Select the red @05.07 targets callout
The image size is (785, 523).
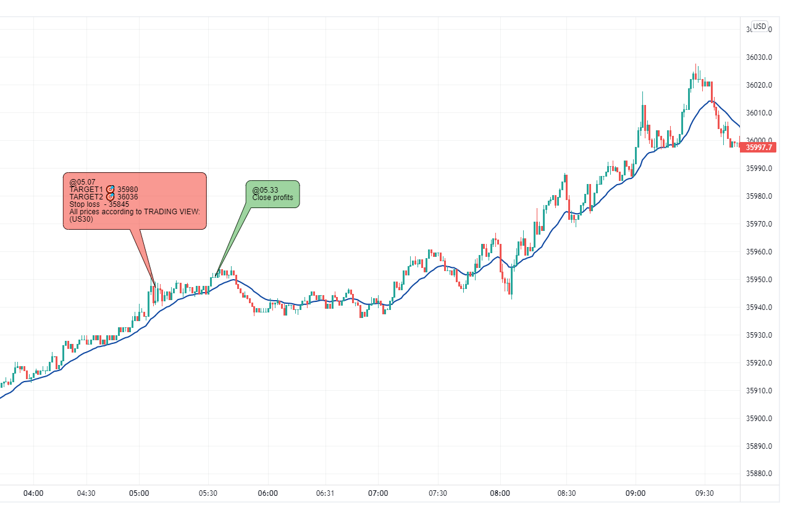135,201
